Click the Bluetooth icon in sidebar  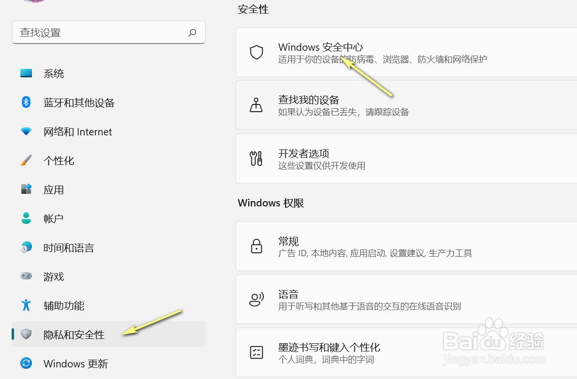26,102
